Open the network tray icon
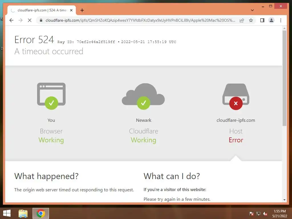 [x=258, y=214]
